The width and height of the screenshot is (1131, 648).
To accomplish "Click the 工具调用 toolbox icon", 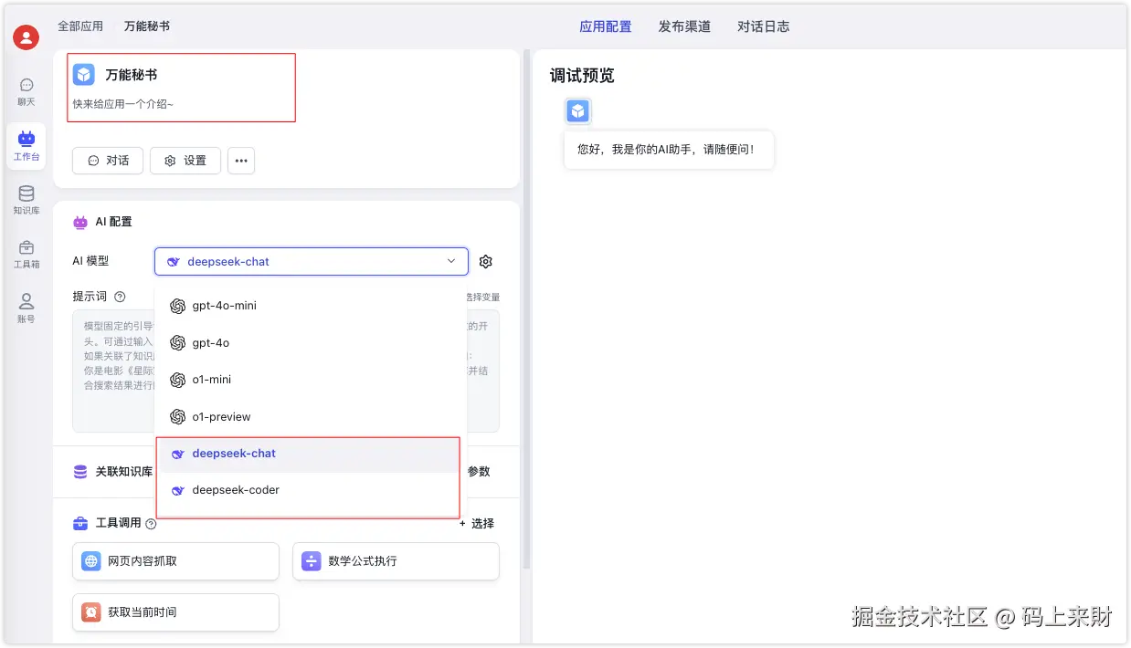I will 80,523.
